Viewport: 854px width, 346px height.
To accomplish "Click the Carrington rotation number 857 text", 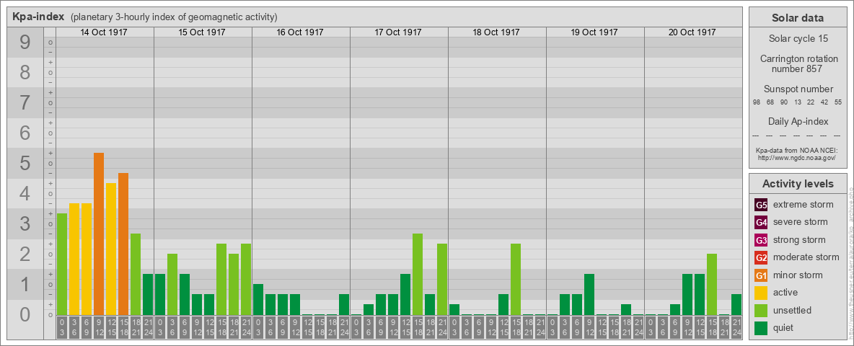I will click(x=796, y=63).
